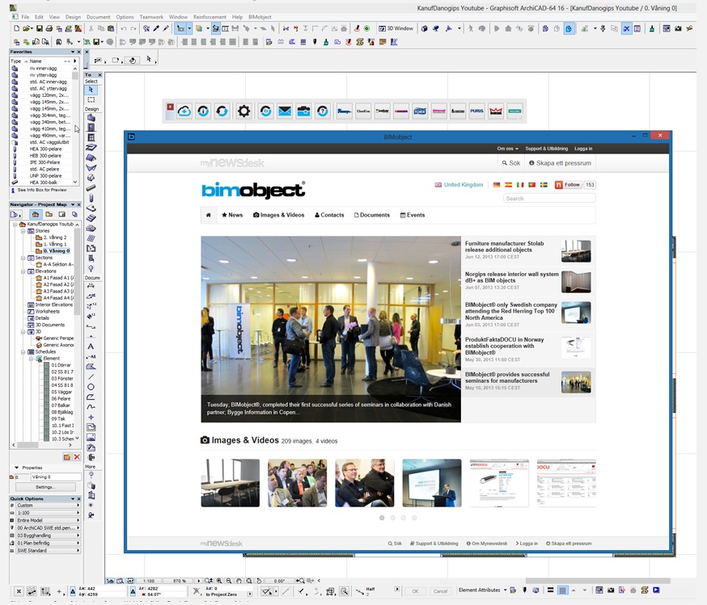Open the Events tab

click(412, 215)
